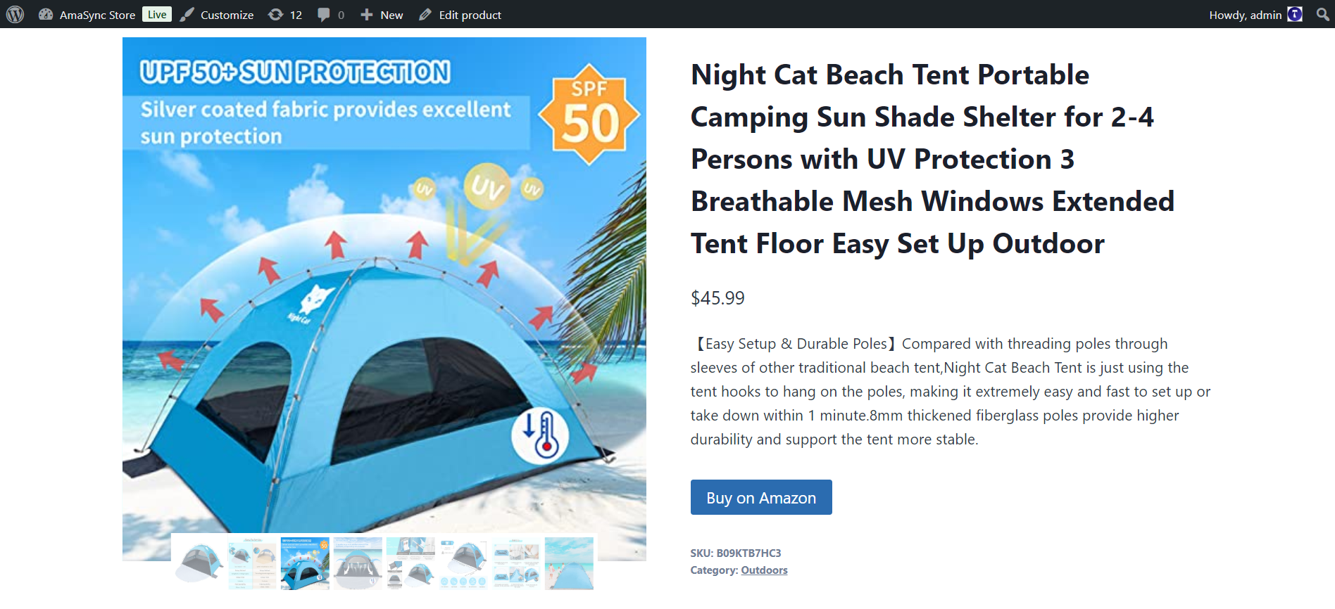The image size is (1335, 609).
Task: Select the last beach scene thumbnail
Action: 569,563
